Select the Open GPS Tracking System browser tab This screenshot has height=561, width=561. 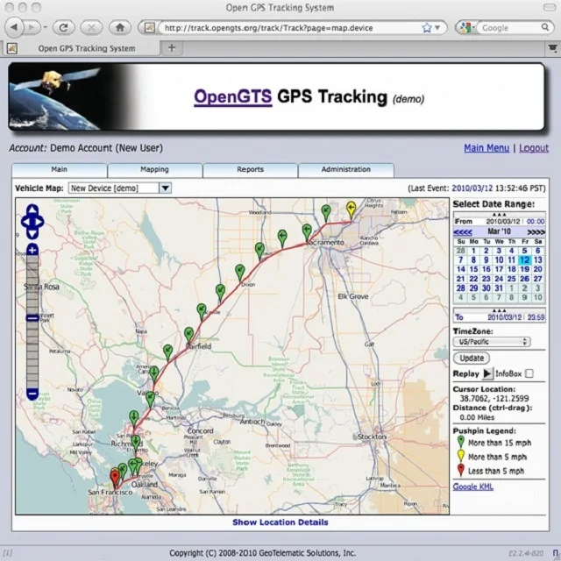[x=82, y=48]
